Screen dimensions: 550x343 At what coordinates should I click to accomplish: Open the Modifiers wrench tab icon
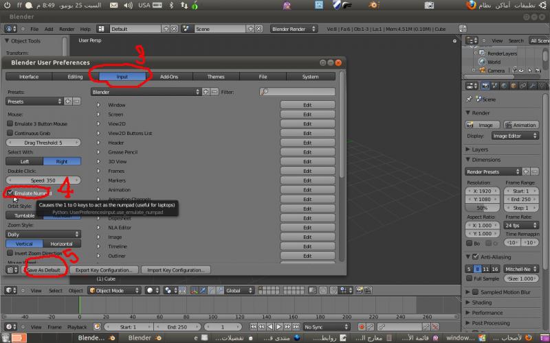point(532,86)
